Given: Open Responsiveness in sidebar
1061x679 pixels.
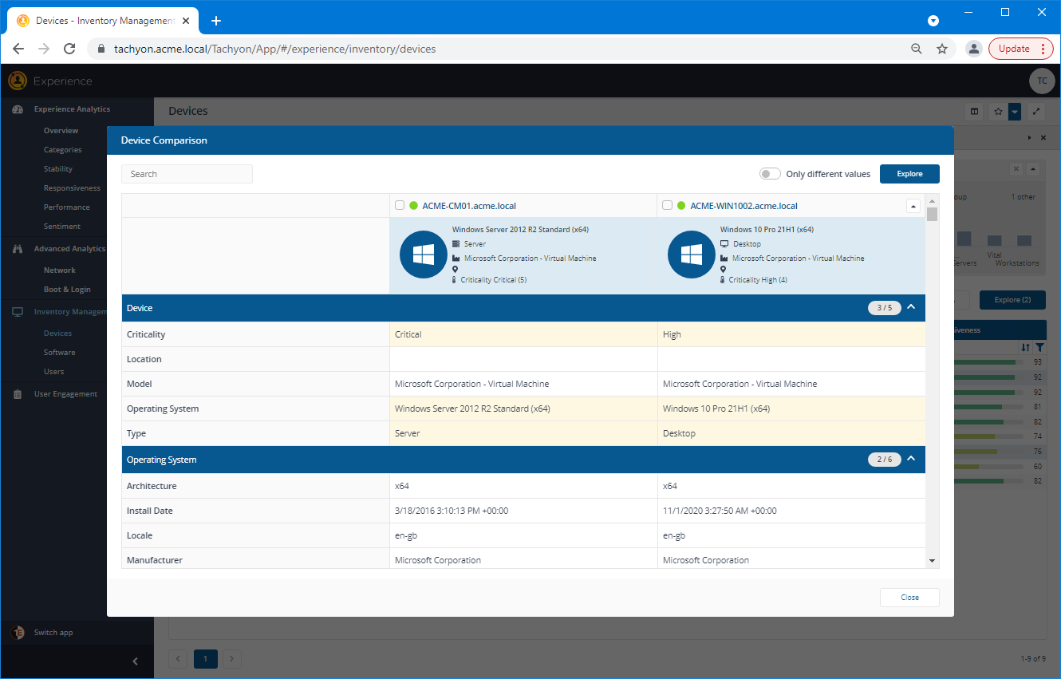Looking at the screenshot, I should (72, 188).
